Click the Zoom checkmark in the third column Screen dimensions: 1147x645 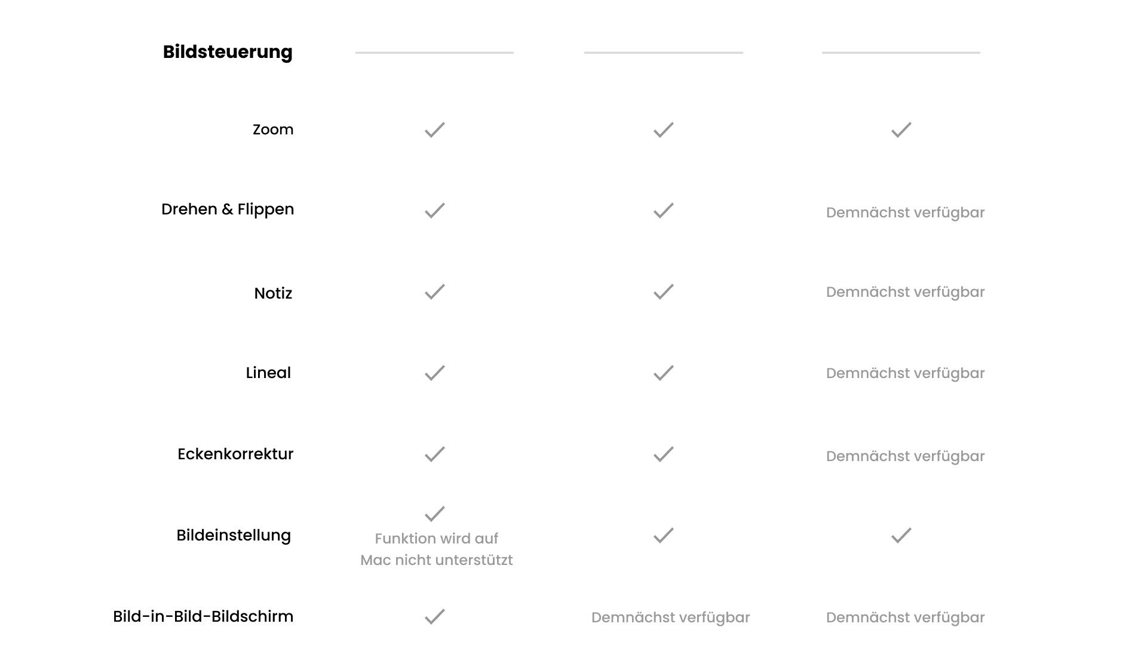coord(901,130)
